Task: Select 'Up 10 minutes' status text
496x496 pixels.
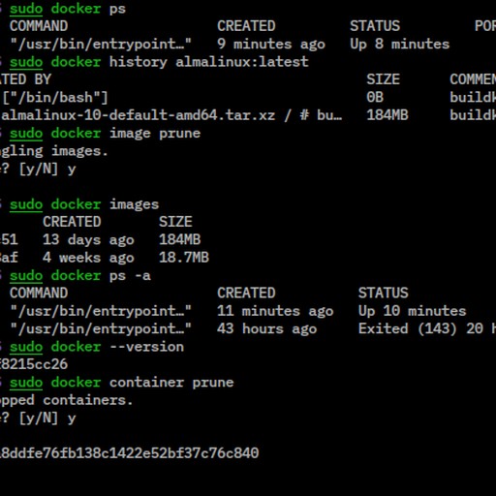Action: (412, 311)
